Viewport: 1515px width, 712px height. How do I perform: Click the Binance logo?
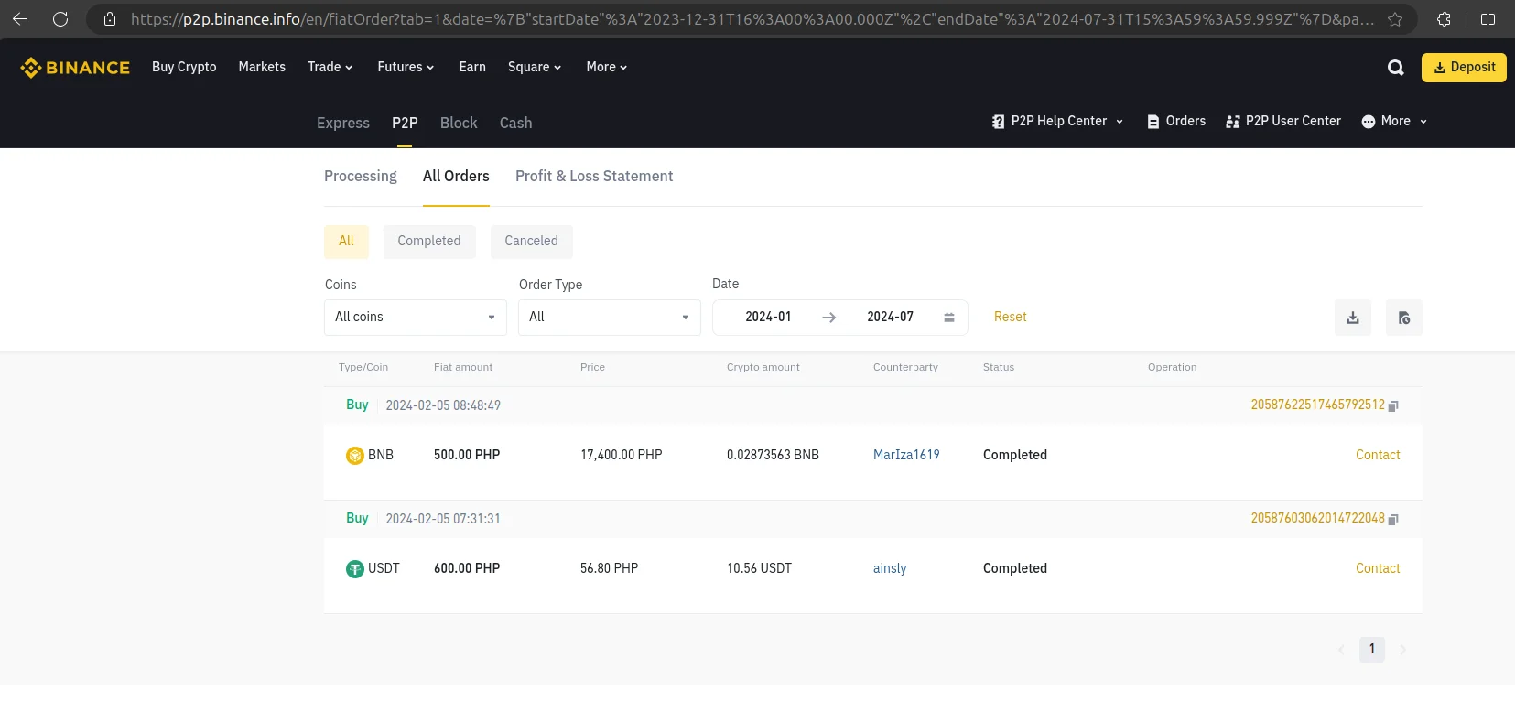click(x=75, y=68)
